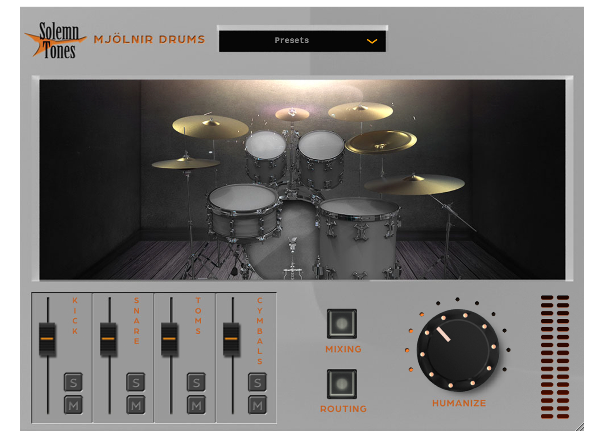This screenshot has height=440, width=604.
Task: Click the small splash cymbal at top center
Action: click(x=292, y=114)
